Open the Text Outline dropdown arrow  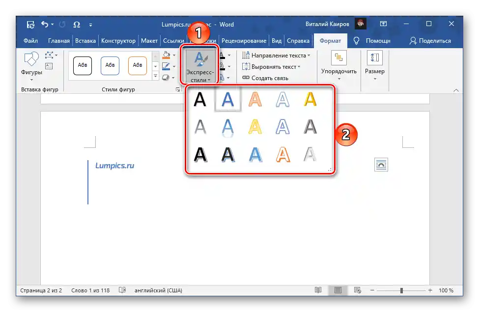coord(229,66)
